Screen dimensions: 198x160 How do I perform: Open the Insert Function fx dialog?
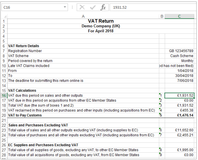coord(103,7)
